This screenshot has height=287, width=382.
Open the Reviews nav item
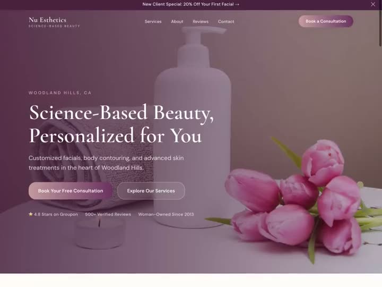click(201, 21)
